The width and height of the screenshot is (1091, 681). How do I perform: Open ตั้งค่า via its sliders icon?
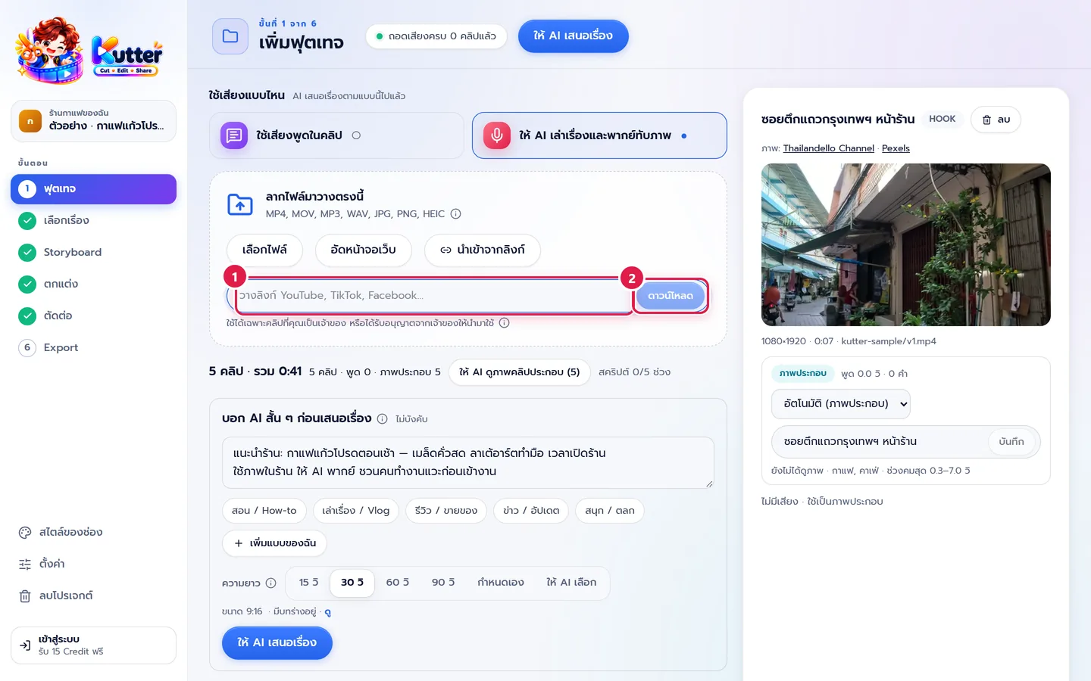(25, 564)
